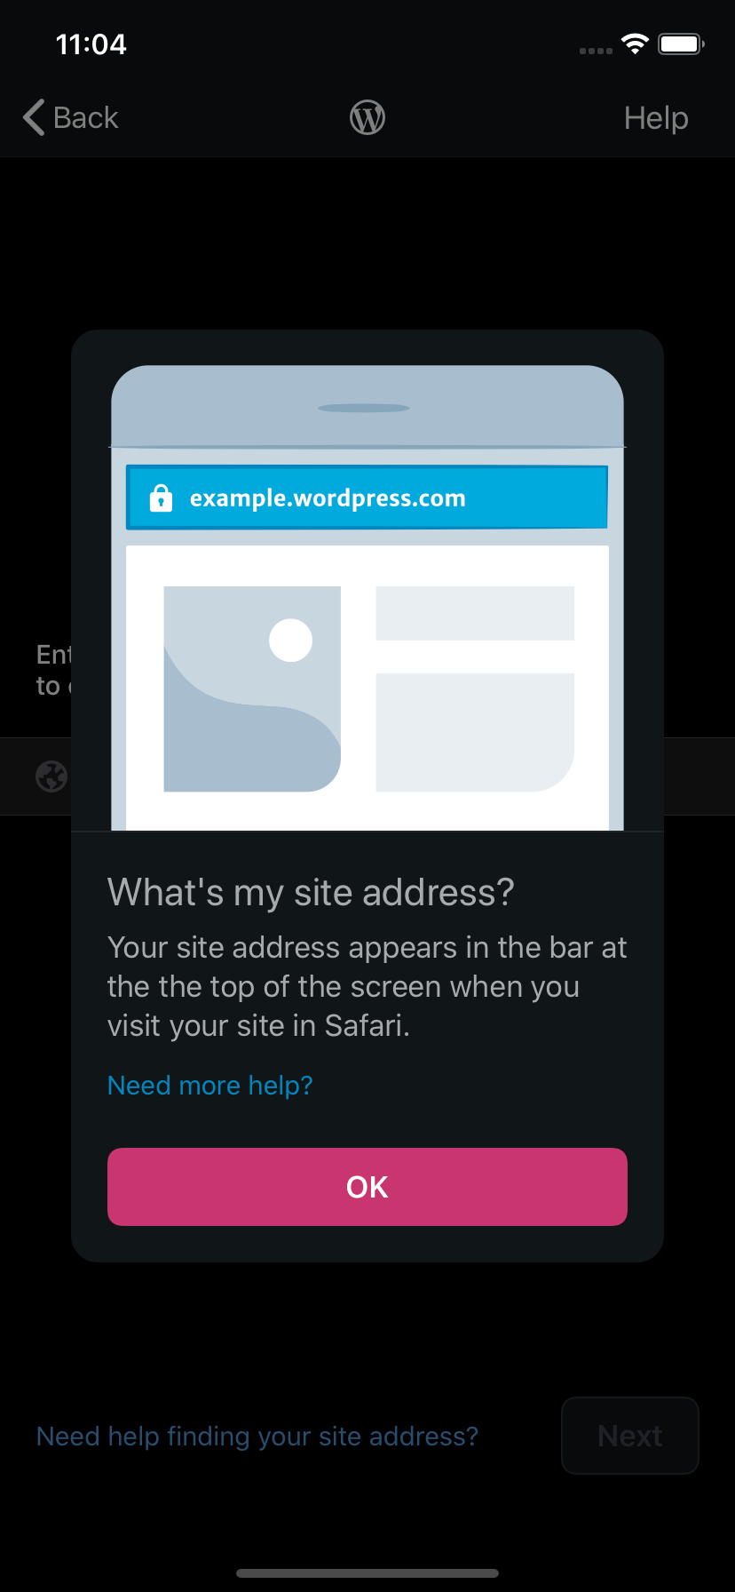Image resolution: width=735 pixels, height=1592 pixels.
Task: Click the Wi-Fi status icon
Action: coord(635,44)
